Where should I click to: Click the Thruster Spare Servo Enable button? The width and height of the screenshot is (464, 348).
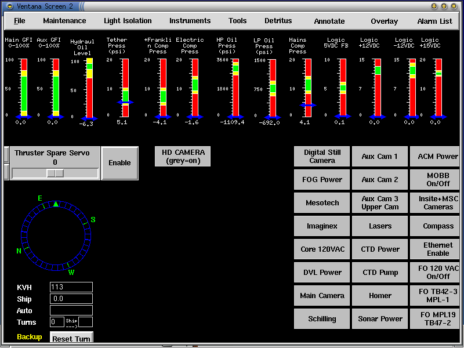pyautogui.click(x=119, y=163)
